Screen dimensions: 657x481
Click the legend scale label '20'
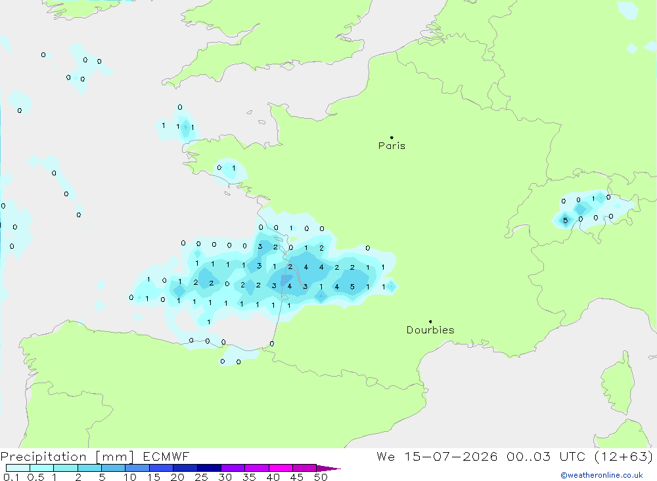177,477
